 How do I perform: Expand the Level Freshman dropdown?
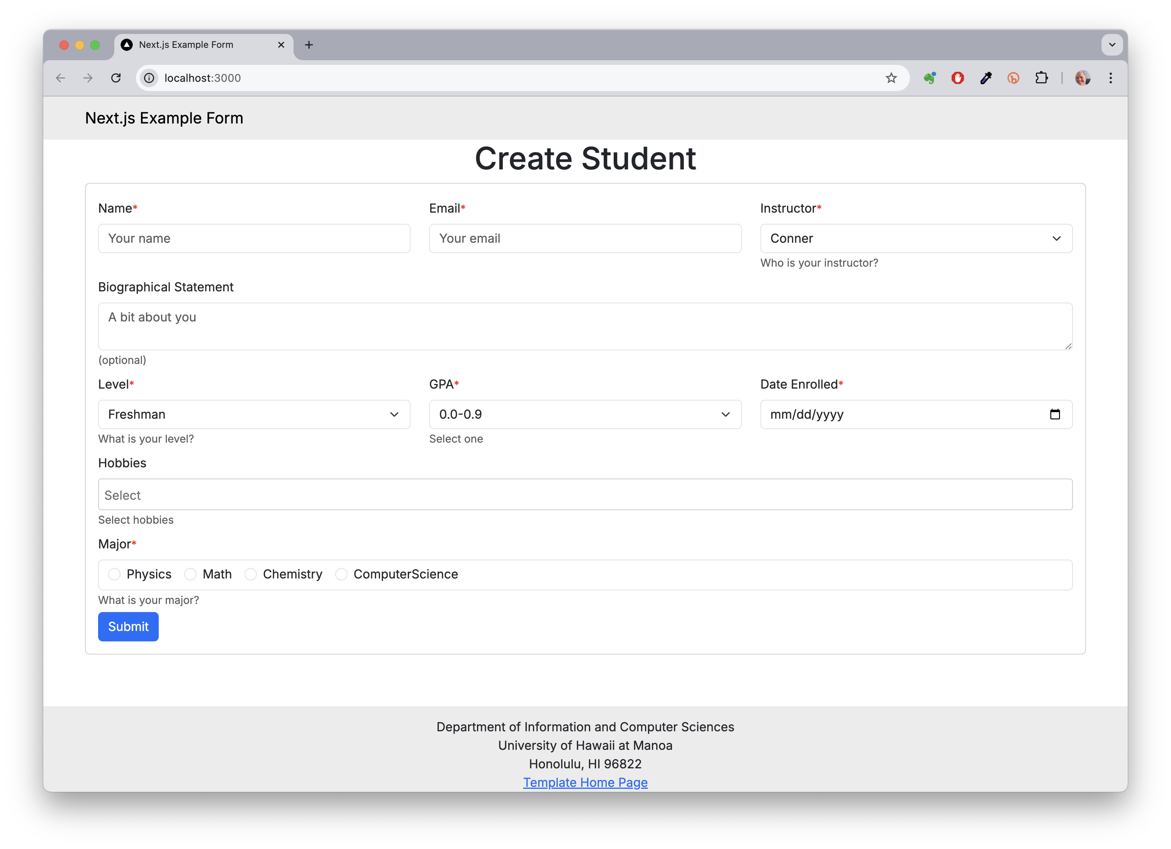click(x=254, y=414)
